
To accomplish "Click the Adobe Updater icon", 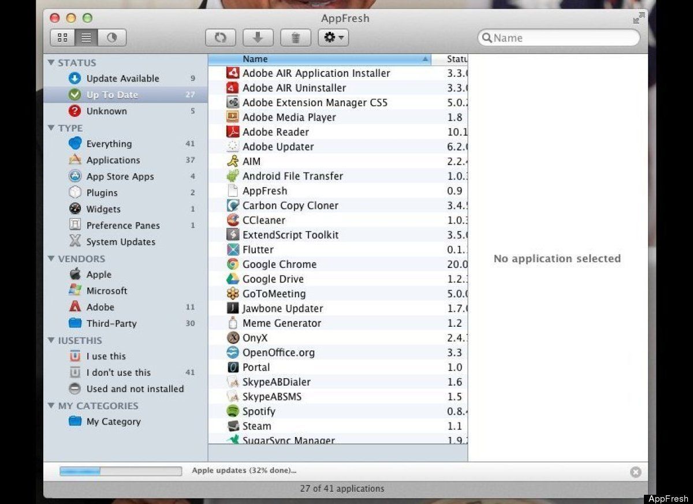I will [x=233, y=147].
